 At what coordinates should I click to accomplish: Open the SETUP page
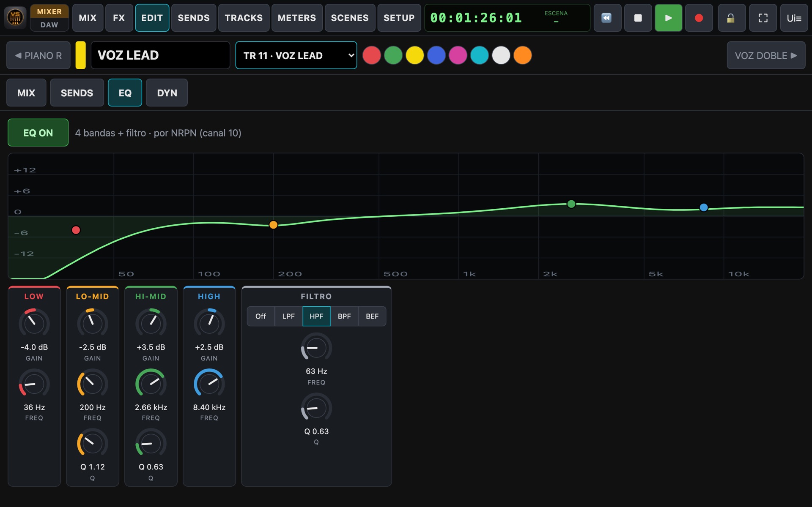click(x=399, y=18)
